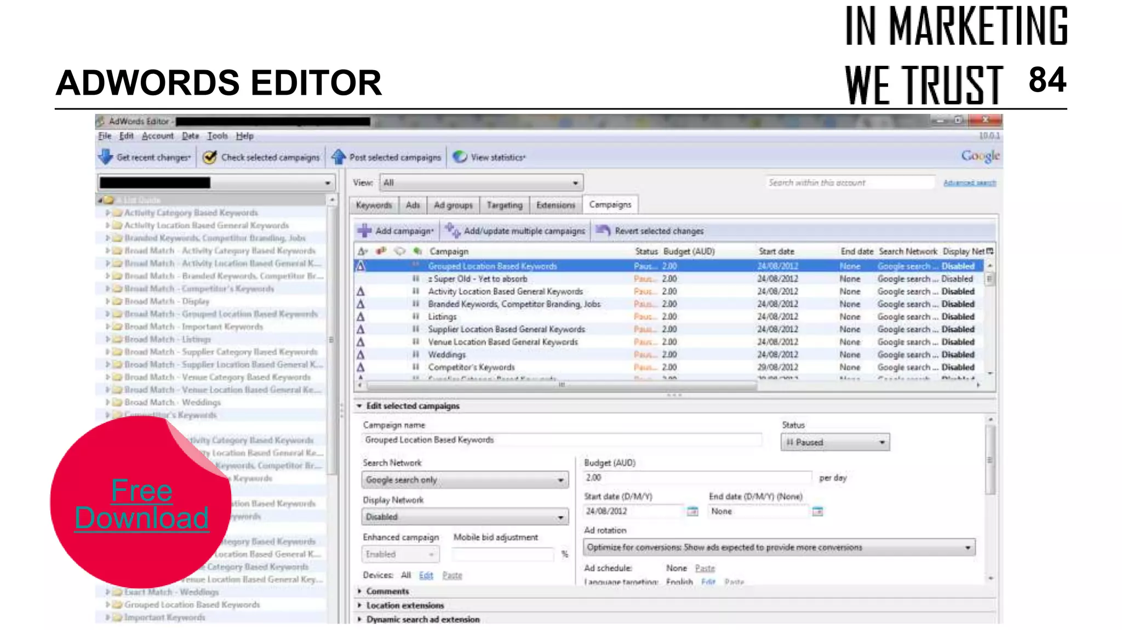The image size is (1122, 630).
Task: Open the Help menu
Action: 245,136
